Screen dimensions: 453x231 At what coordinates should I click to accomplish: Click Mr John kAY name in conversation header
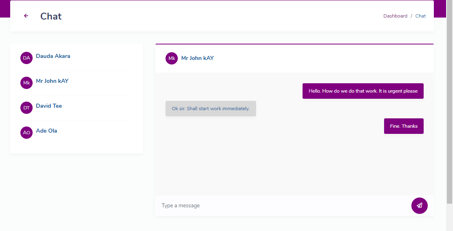pyautogui.click(x=197, y=58)
